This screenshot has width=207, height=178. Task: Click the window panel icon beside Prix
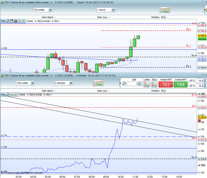[12, 21]
